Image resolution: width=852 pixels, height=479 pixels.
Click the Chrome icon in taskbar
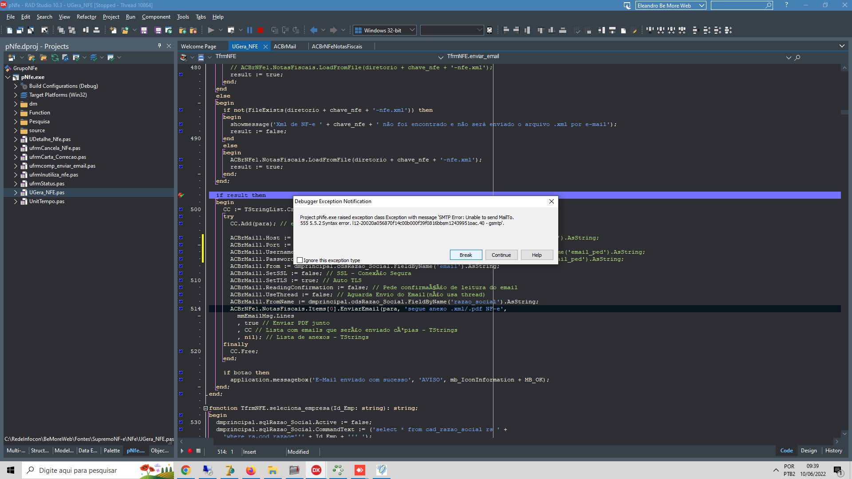(186, 470)
